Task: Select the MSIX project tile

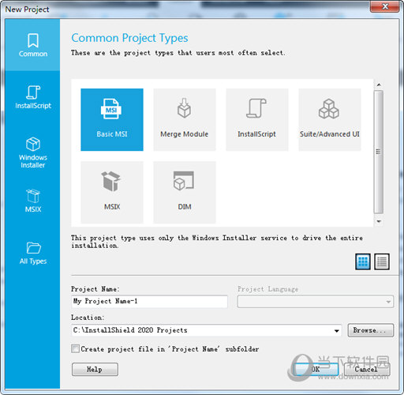Action: pyautogui.click(x=112, y=192)
